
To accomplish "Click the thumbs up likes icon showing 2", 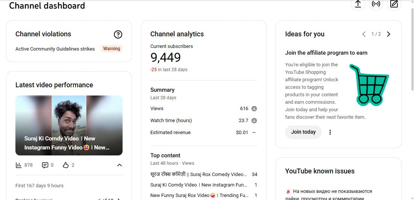I will [x=66, y=165].
